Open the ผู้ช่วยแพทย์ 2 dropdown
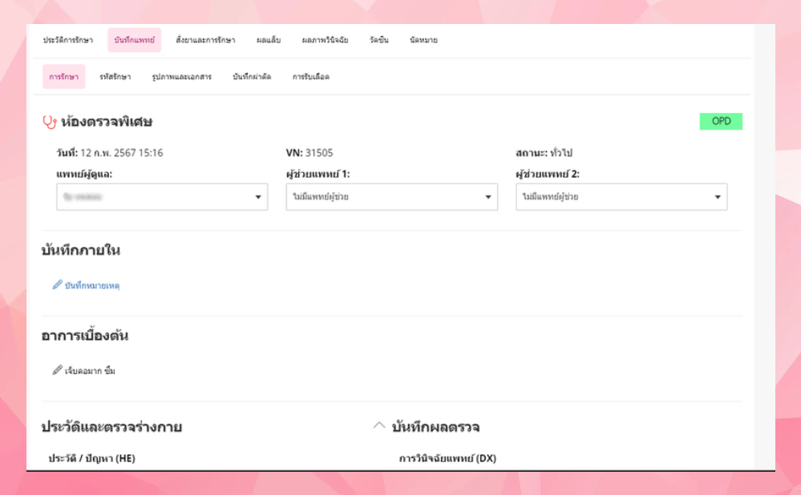Image resolution: width=801 pixels, height=495 pixels. tap(621, 197)
